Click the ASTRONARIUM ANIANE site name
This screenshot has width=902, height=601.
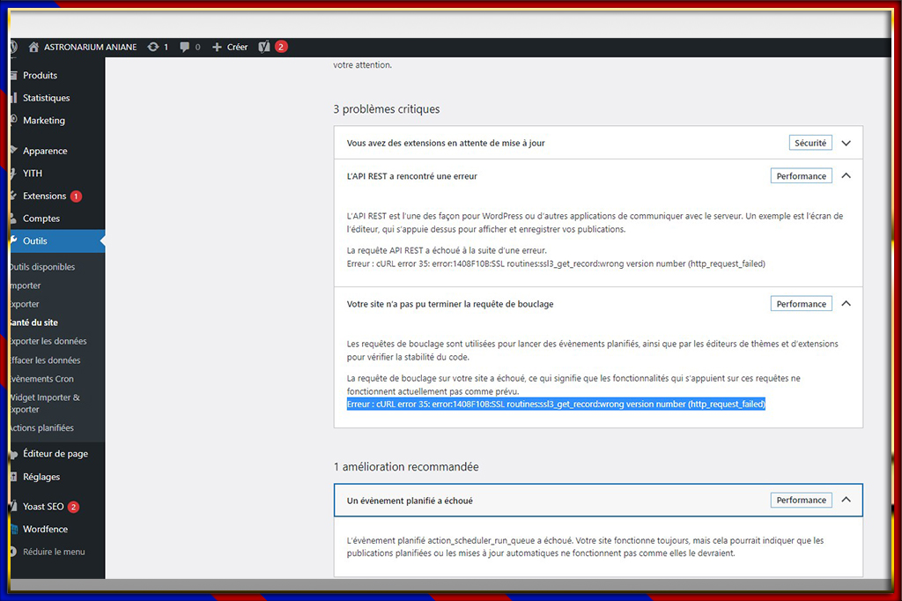91,48
